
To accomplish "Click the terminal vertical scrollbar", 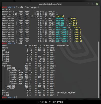I will (99, 70).
